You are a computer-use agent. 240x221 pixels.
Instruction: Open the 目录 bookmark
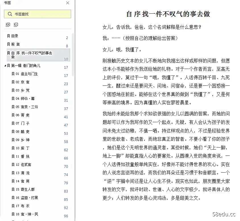pos(15,36)
